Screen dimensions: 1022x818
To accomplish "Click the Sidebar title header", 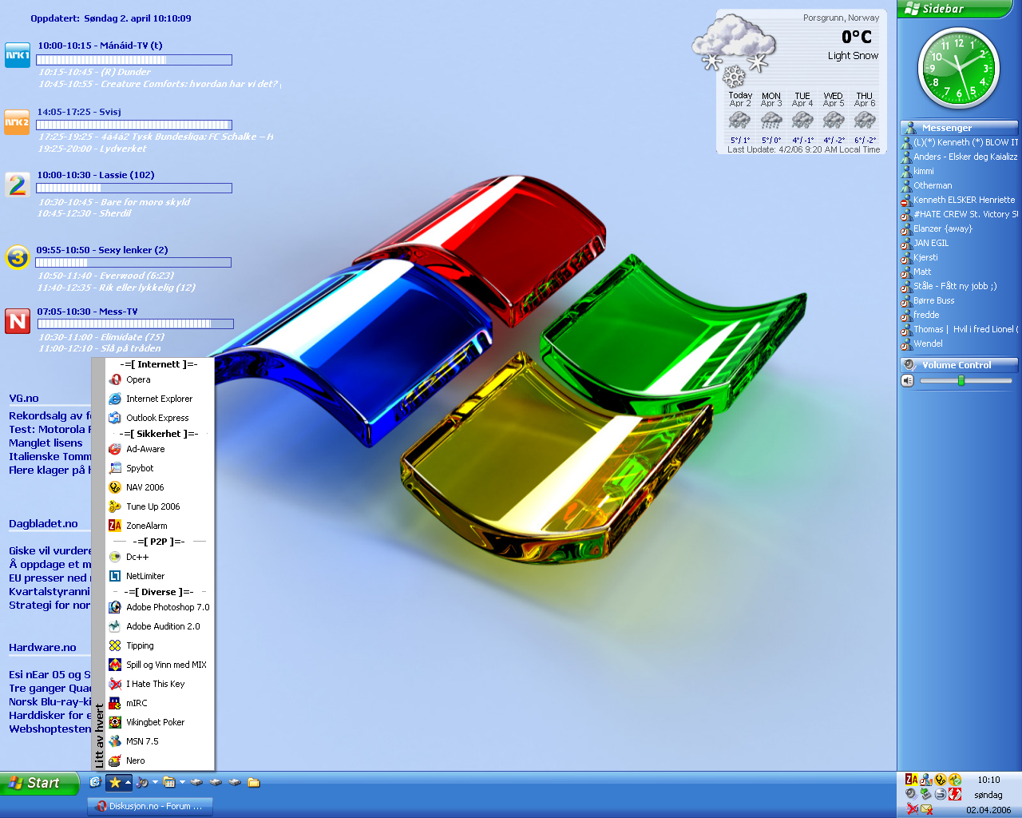I will click(954, 9).
